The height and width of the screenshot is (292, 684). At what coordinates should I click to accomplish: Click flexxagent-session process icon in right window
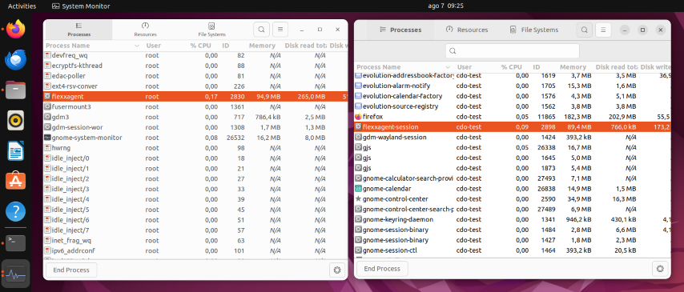pyautogui.click(x=358, y=127)
